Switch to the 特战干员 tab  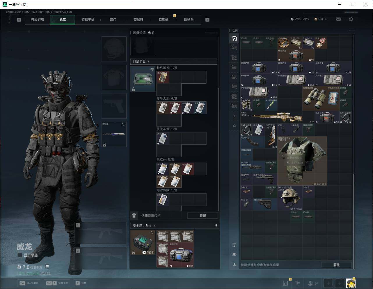click(88, 20)
